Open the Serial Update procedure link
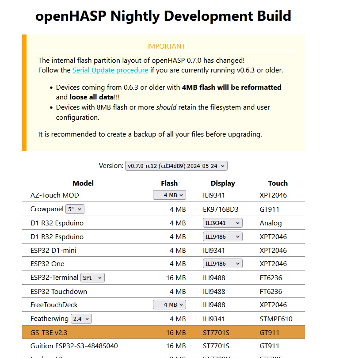 point(110,70)
